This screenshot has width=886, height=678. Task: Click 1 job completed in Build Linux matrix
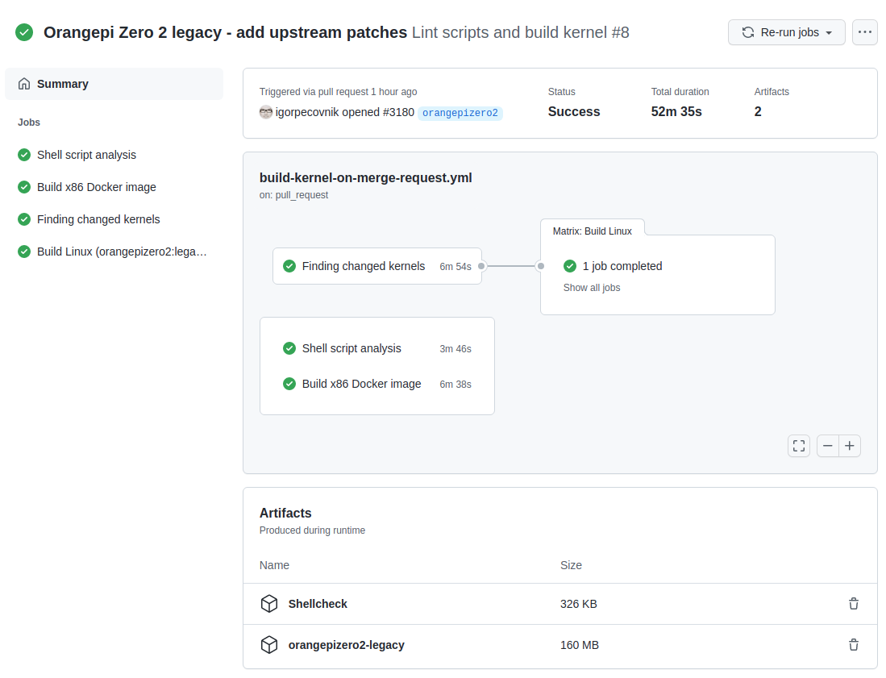(x=622, y=266)
